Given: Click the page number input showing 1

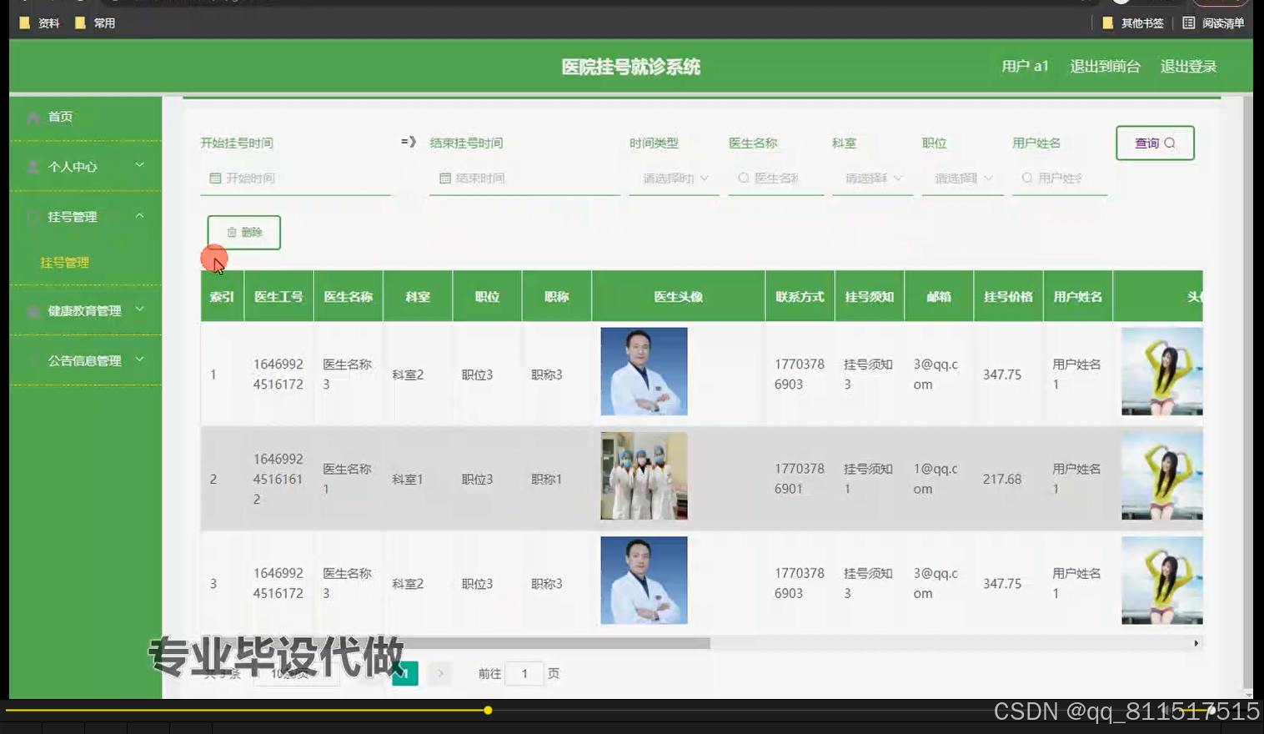Looking at the screenshot, I should [524, 673].
